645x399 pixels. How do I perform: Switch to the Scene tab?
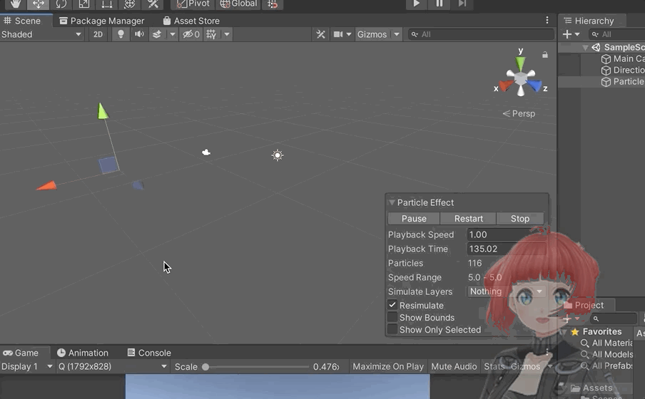pyautogui.click(x=23, y=21)
